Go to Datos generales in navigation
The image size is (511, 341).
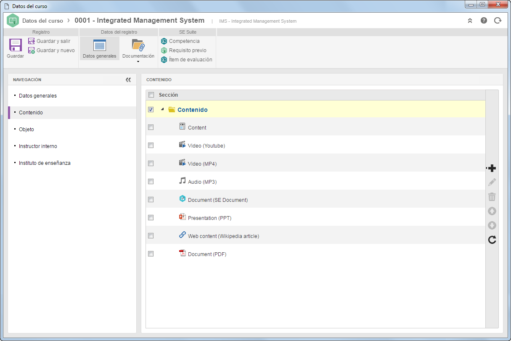(38, 96)
